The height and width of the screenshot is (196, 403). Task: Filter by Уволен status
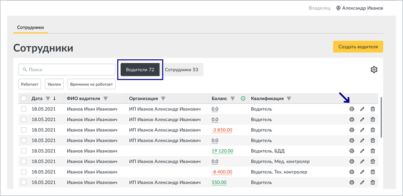[54, 84]
